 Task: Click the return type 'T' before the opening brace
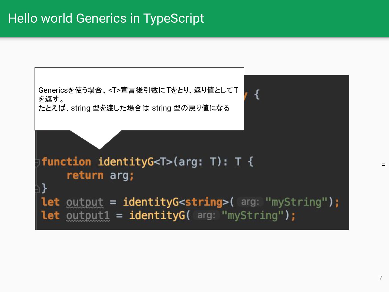(x=238, y=162)
